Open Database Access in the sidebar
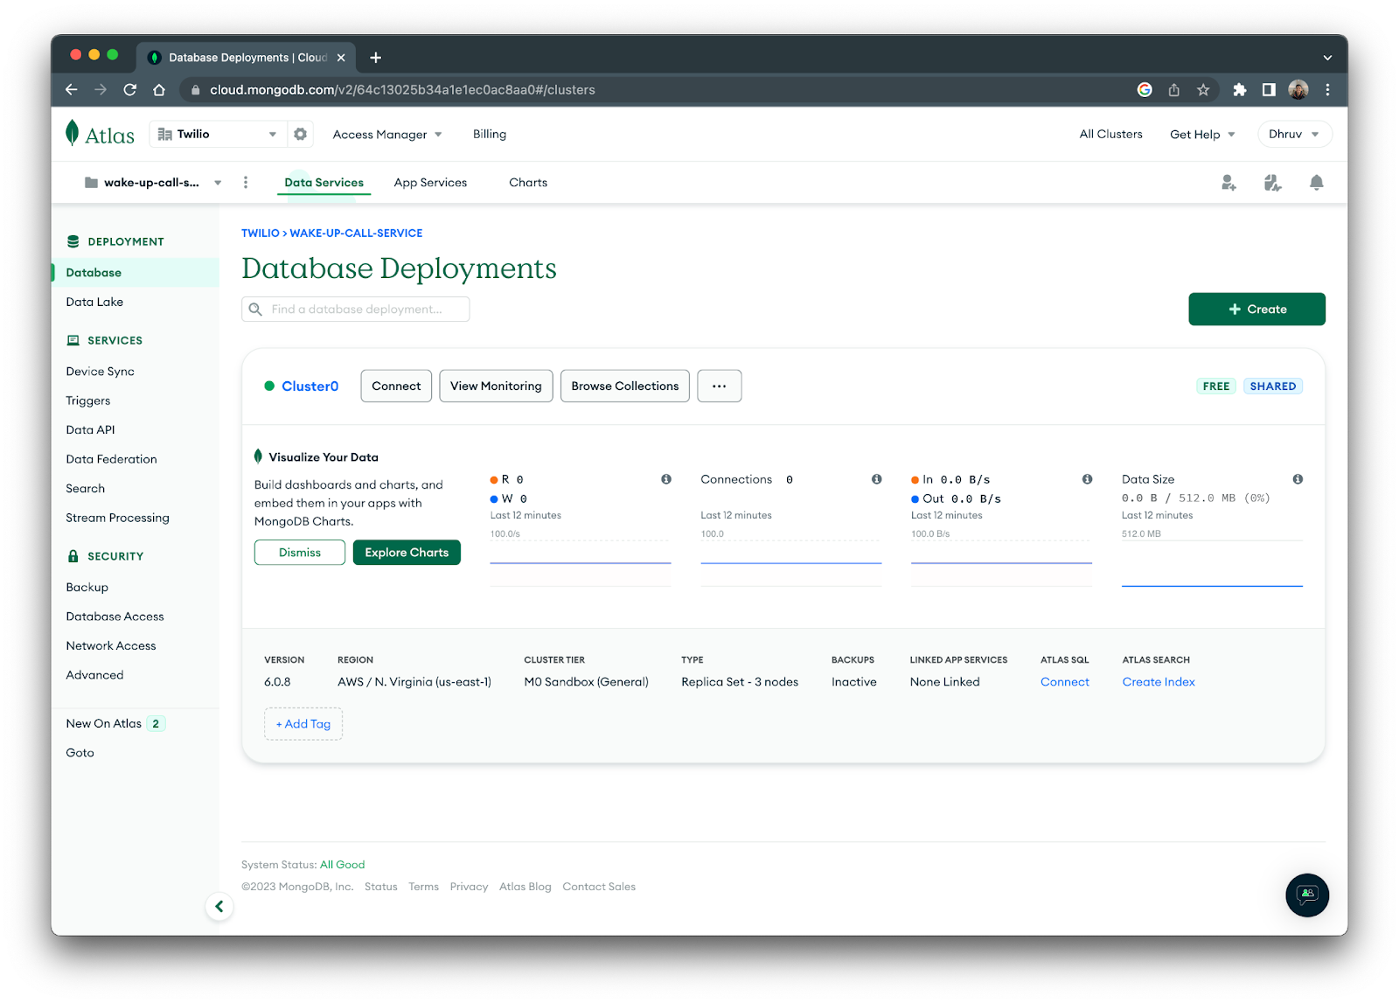The width and height of the screenshot is (1399, 1003). 115,616
